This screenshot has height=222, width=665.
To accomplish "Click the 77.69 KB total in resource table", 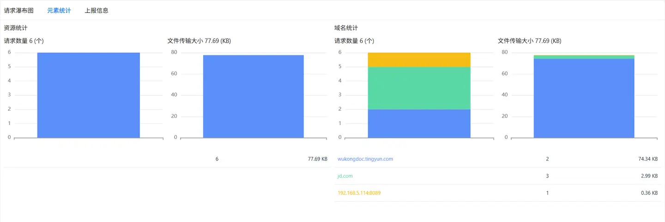I will pos(317,159).
